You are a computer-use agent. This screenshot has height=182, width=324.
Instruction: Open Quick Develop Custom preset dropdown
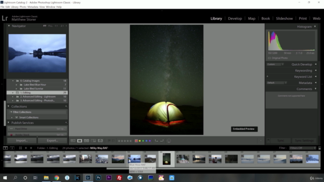click(275, 64)
